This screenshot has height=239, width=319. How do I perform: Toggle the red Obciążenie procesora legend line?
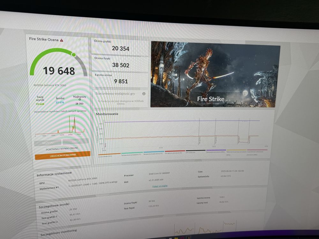coord(175,152)
